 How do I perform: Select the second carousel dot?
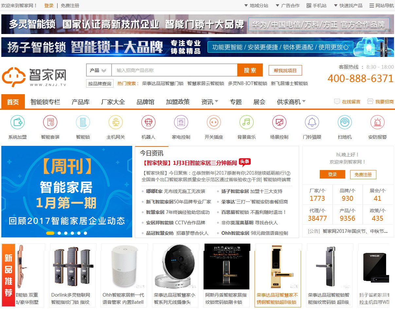(59, 233)
